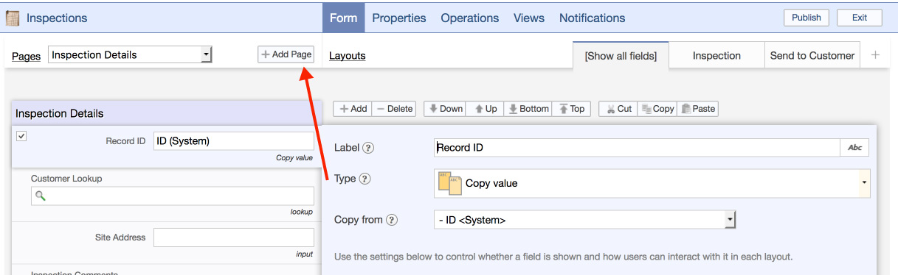The width and height of the screenshot is (898, 275).
Task: Click the Inspections app icon
Action: [12, 18]
